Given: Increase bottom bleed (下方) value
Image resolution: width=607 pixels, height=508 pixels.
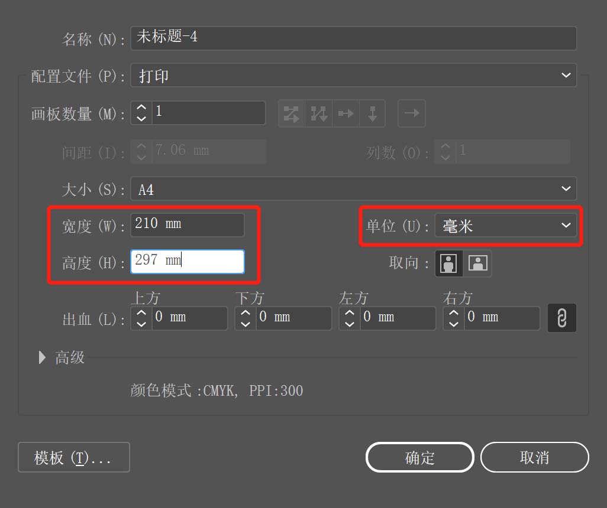Looking at the screenshot, I should coord(246,312).
